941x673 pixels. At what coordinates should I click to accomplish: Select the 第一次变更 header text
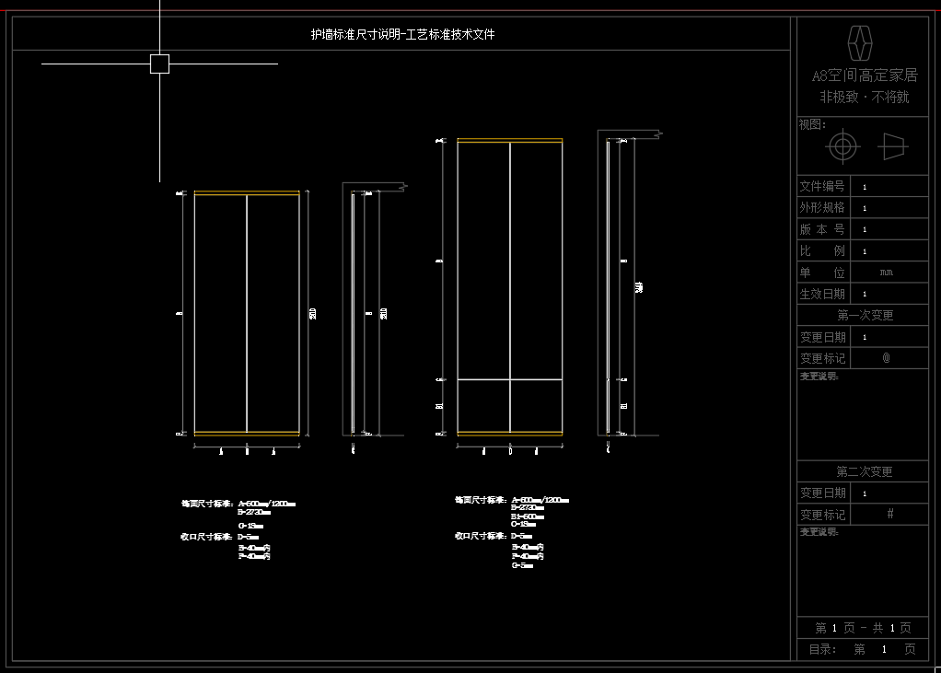tap(865, 316)
